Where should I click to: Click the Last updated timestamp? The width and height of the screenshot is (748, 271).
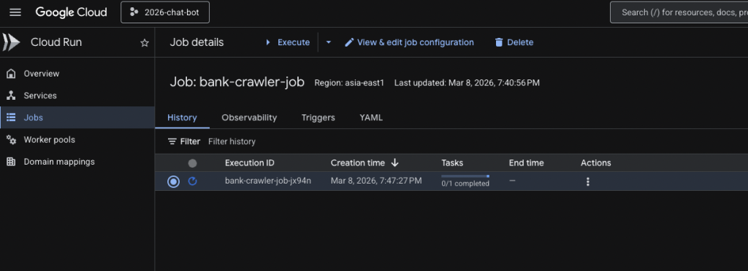467,83
